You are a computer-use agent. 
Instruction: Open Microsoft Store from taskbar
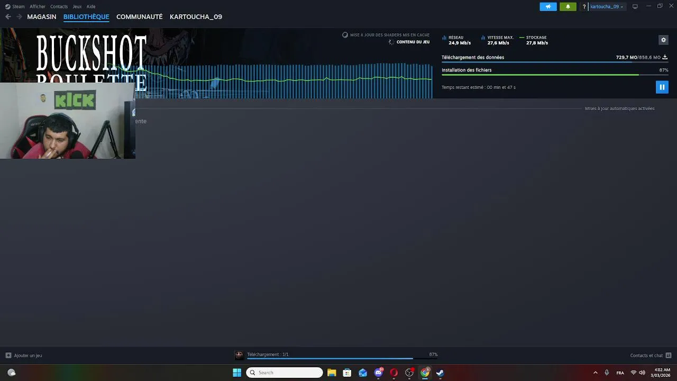click(347, 373)
